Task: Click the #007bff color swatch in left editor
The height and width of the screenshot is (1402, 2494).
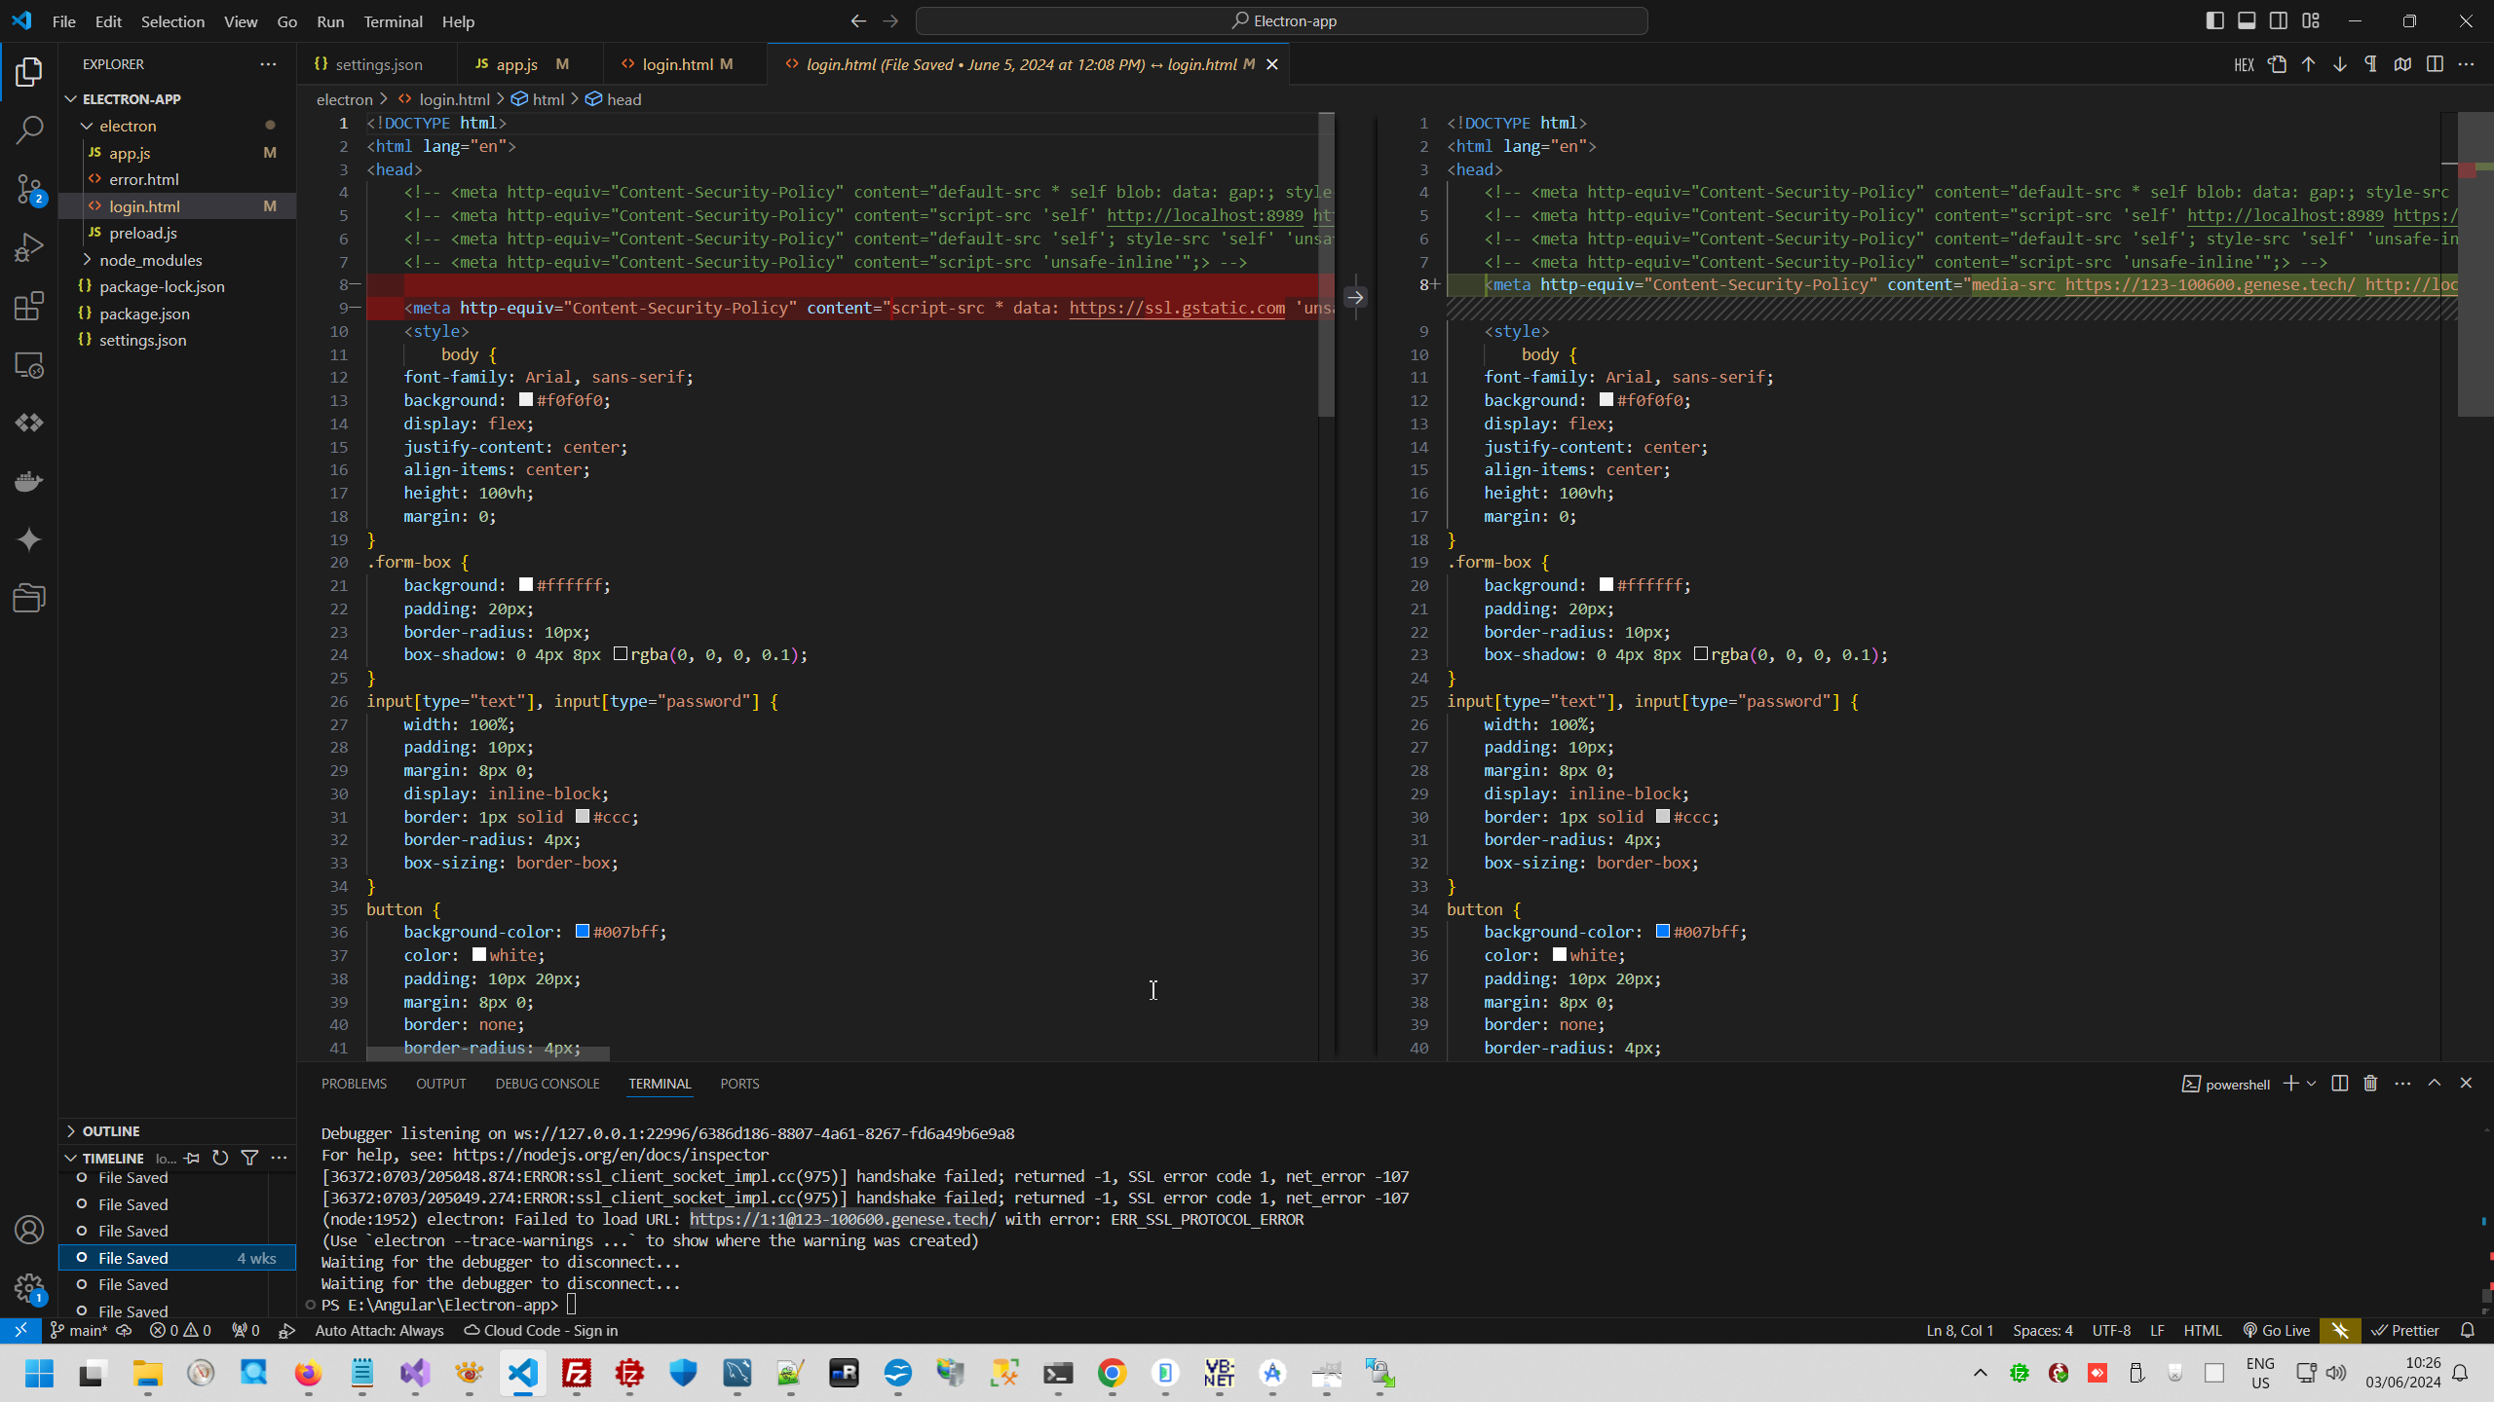Action: pyautogui.click(x=583, y=932)
